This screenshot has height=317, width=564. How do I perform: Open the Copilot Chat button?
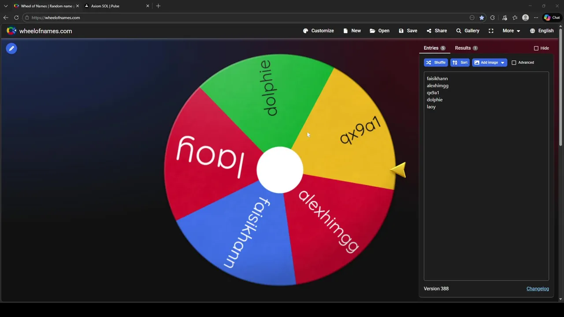coord(552,18)
